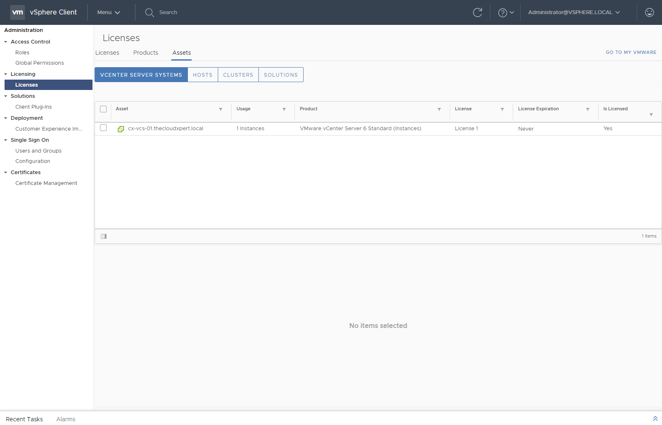
Task: Open the Menu dropdown
Action: (x=109, y=12)
